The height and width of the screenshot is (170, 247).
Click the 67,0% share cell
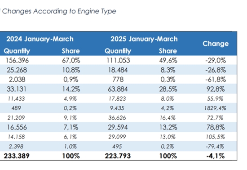point(71,60)
